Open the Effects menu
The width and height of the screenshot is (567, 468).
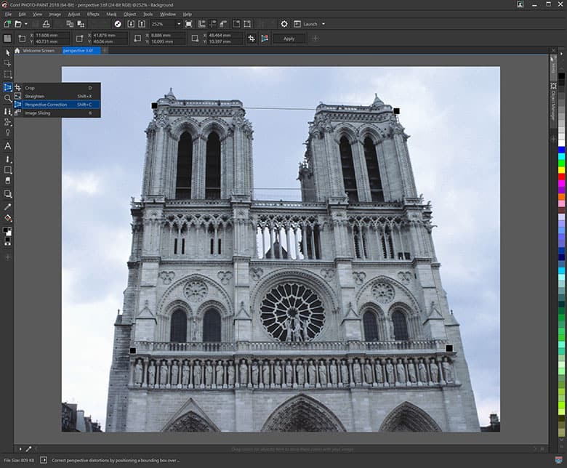(93, 14)
